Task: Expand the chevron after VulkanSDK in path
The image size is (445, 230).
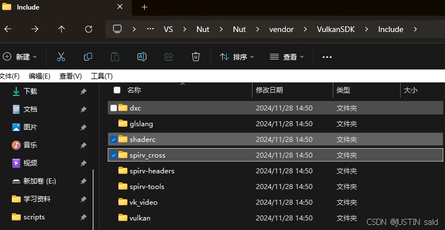Action: point(366,29)
